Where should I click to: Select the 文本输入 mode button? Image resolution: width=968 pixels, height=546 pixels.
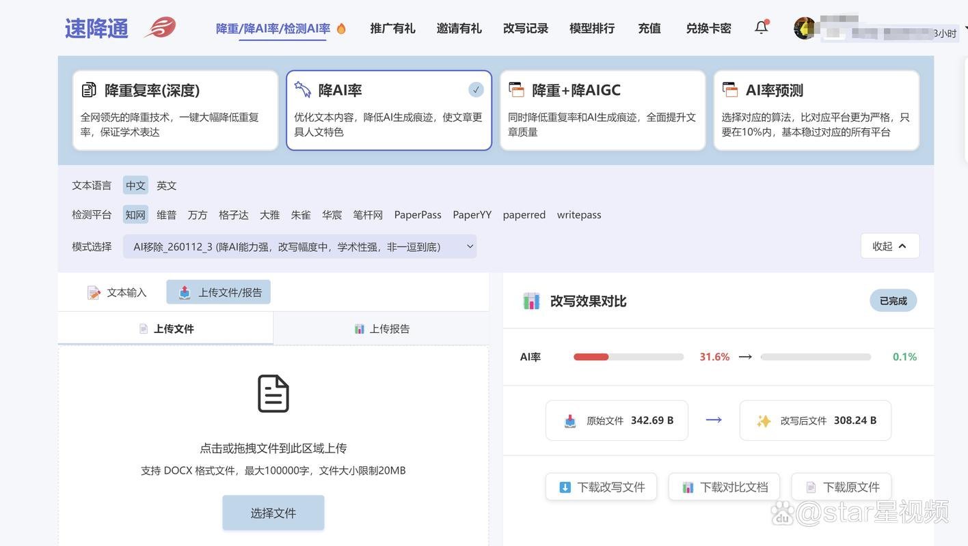click(x=117, y=292)
